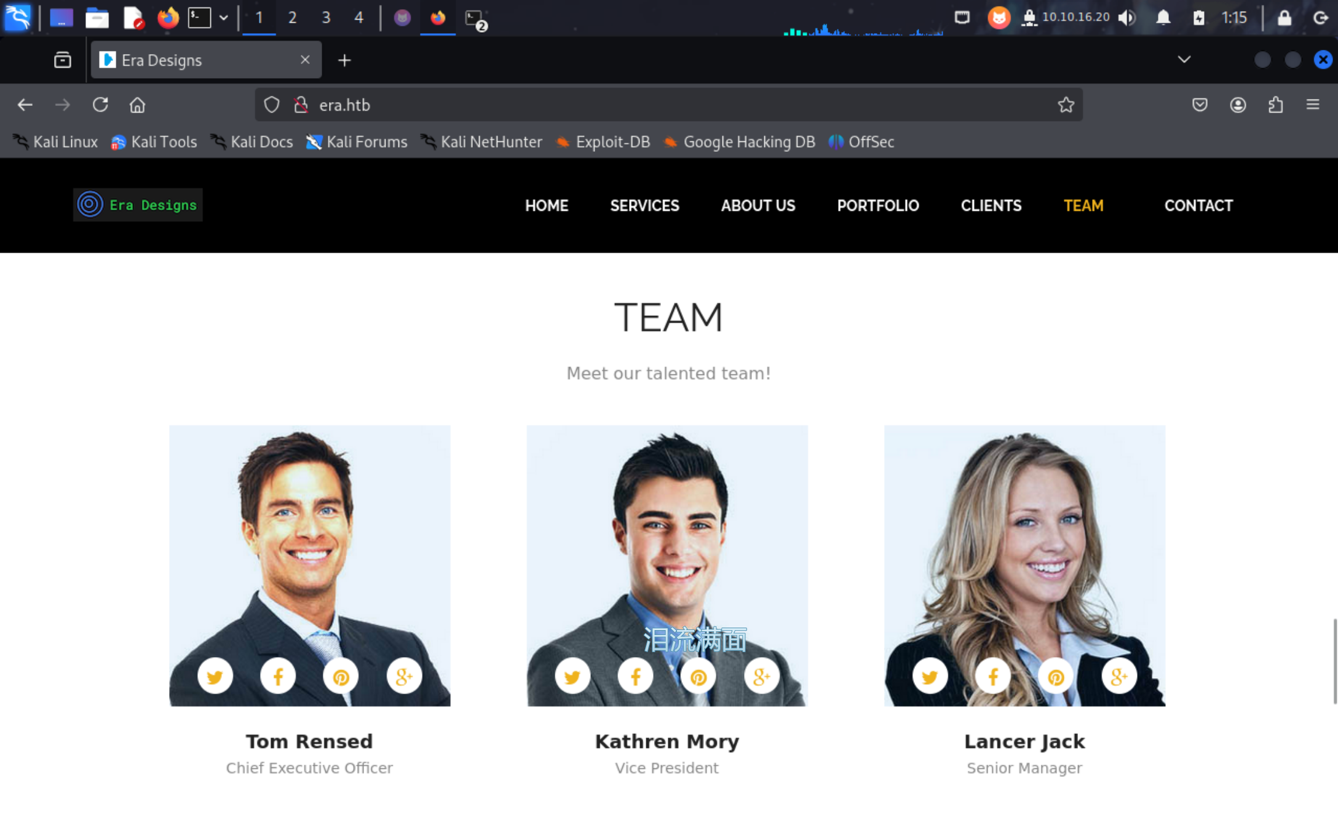This screenshot has height=836, width=1338.
Task: Click Tom Rensed's Google Plus icon
Action: (x=404, y=676)
